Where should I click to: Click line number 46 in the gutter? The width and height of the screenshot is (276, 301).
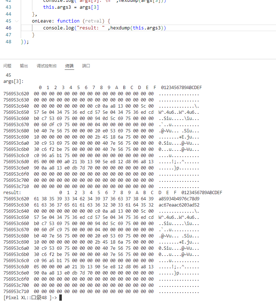(x=8, y=28)
